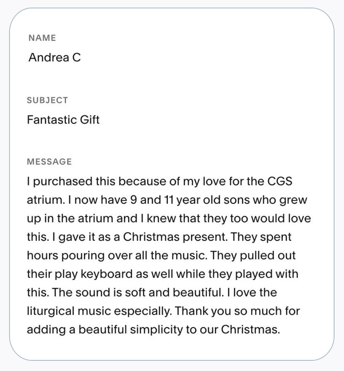Select the name value Andrea C
The image size is (344, 371).
pyautogui.click(x=54, y=58)
